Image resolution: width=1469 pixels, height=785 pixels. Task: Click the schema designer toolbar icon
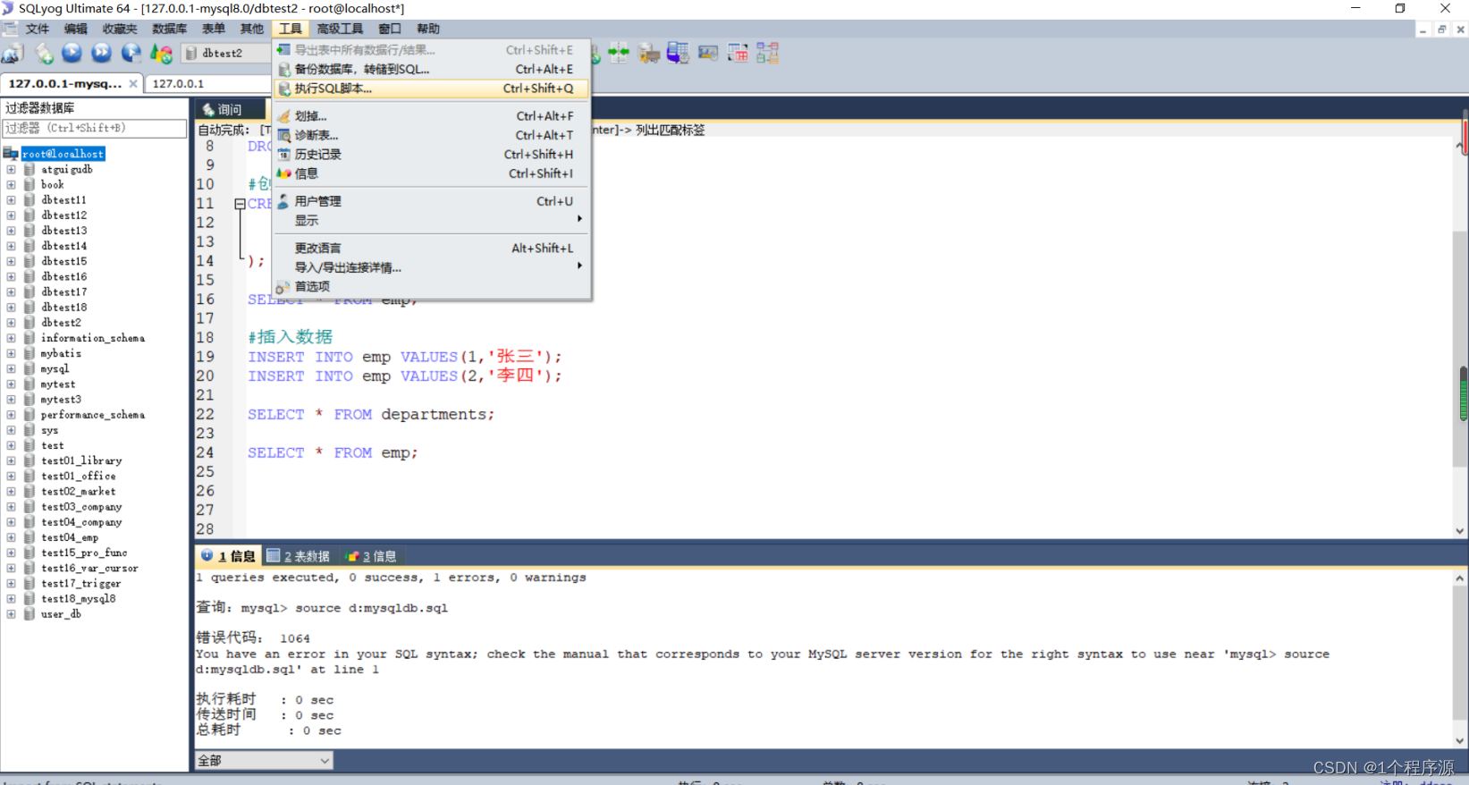click(x=767, y=54)
